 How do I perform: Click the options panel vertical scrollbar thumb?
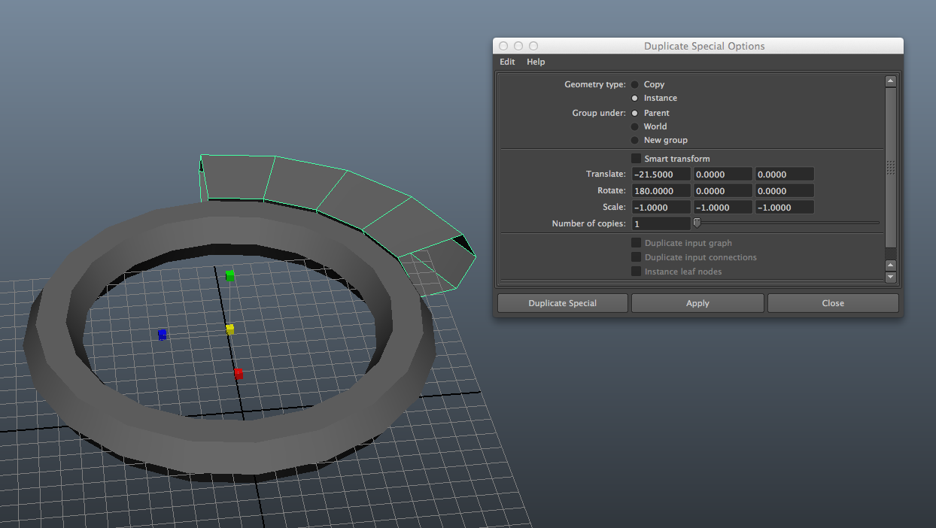[x=891, y=167]
